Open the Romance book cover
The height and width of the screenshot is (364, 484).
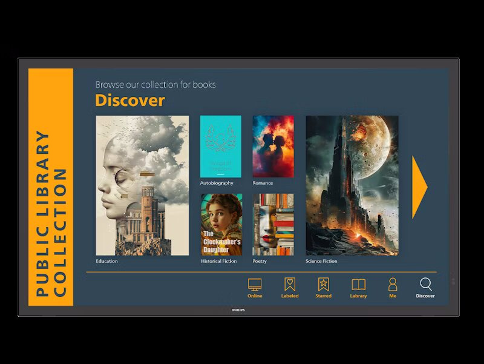(273, 147)
